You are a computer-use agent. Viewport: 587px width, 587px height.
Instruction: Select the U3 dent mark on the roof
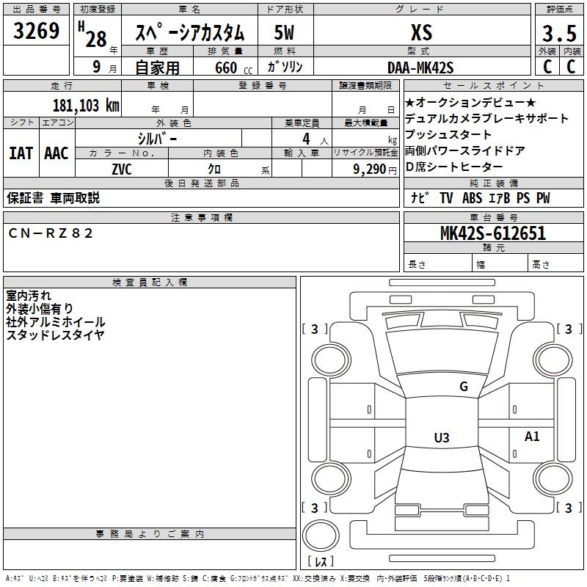441,438
